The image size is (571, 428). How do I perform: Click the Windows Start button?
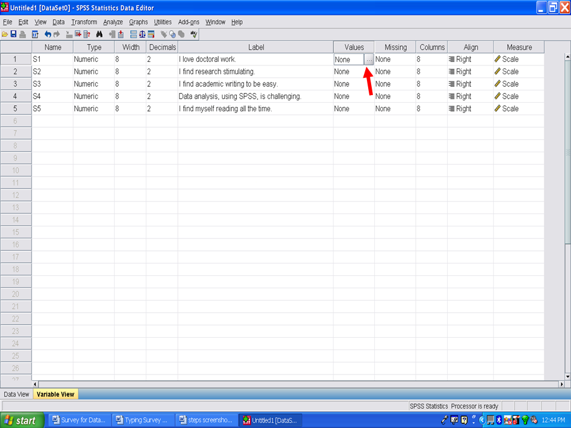tap(21, 420)
